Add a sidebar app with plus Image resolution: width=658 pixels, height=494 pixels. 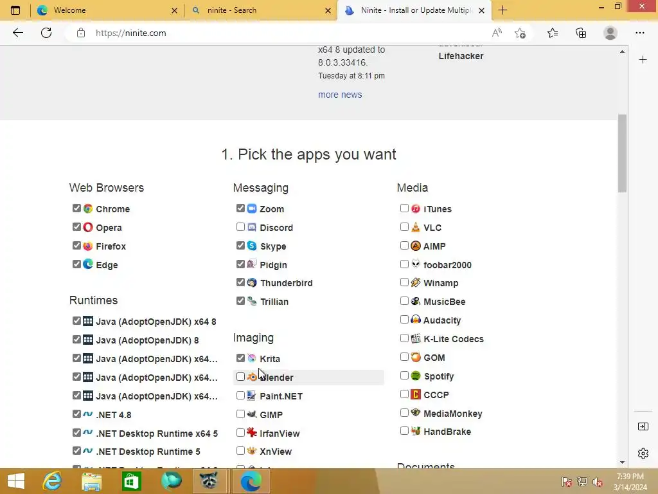[643, 60]
